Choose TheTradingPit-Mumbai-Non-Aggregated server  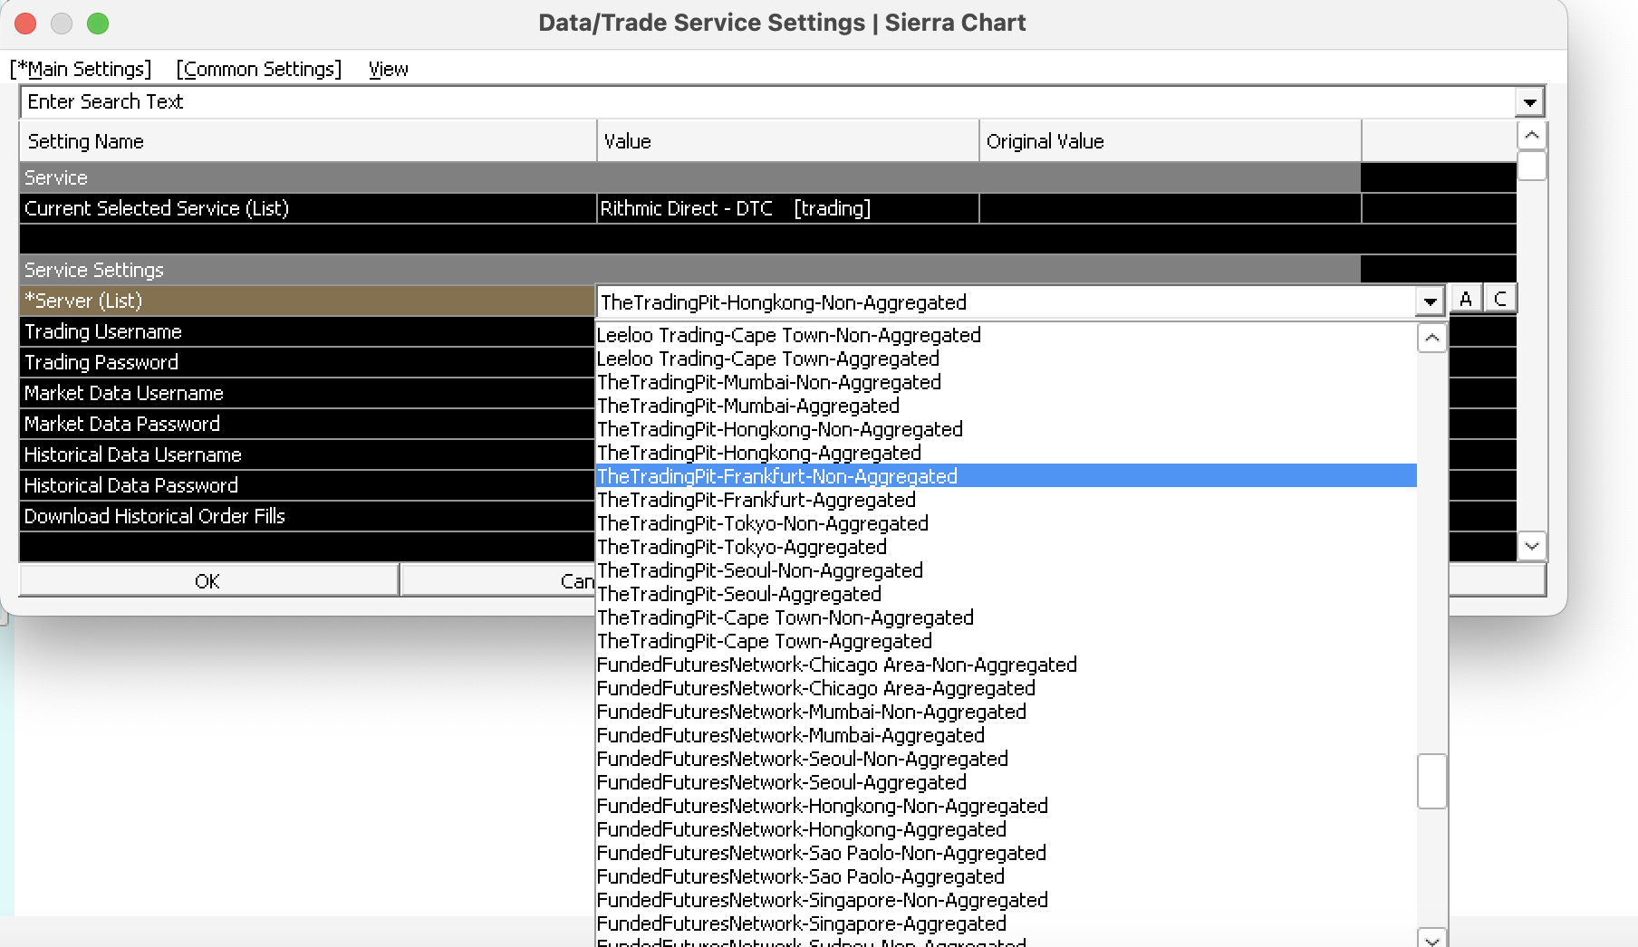(1006, 382)
